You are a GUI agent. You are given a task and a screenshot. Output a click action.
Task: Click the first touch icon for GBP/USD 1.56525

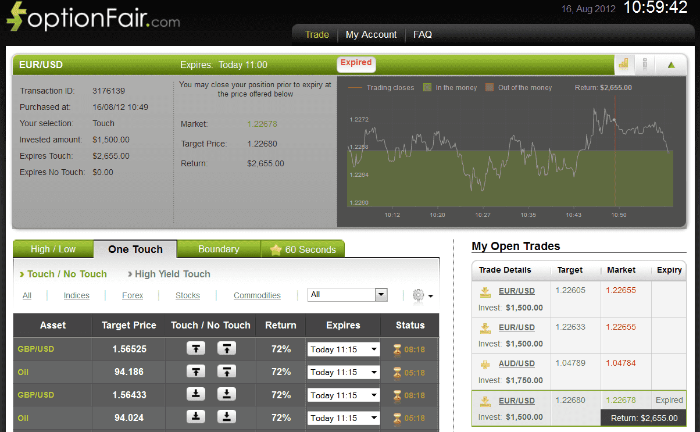(x=196, y=349)
